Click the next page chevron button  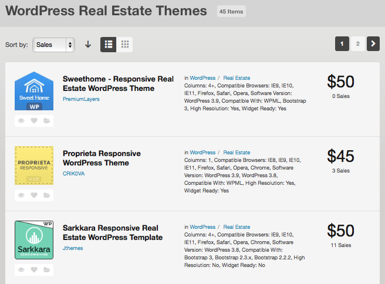click(x=373, y=43)
